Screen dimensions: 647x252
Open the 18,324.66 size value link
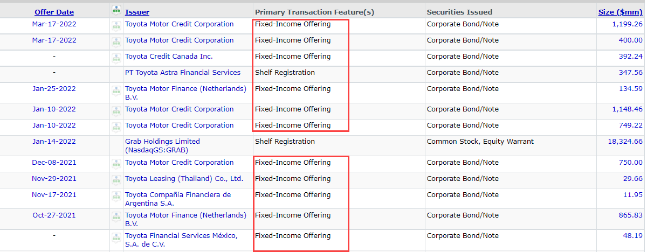pyautogui.click(x=624, y=141)
